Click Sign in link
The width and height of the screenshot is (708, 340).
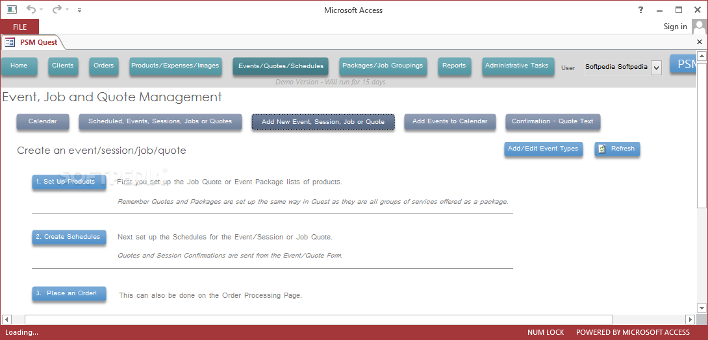coord(675,27)
